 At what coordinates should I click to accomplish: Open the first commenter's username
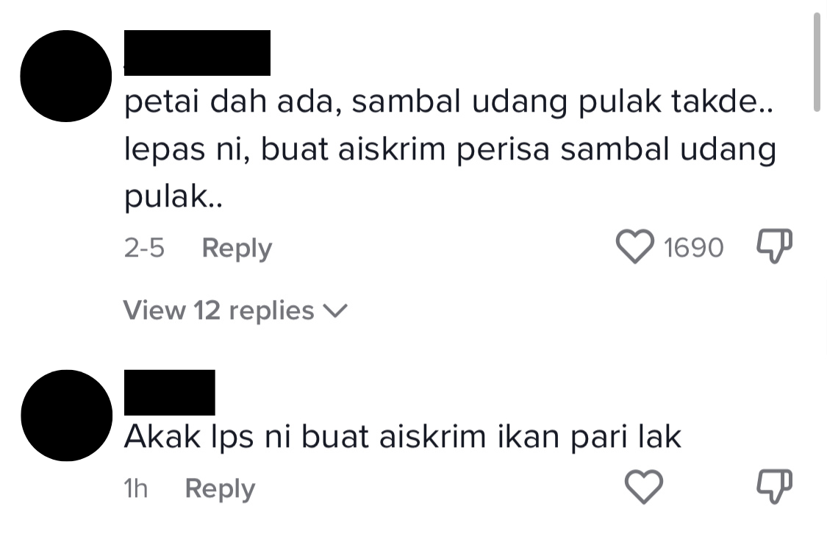[197, 53]
